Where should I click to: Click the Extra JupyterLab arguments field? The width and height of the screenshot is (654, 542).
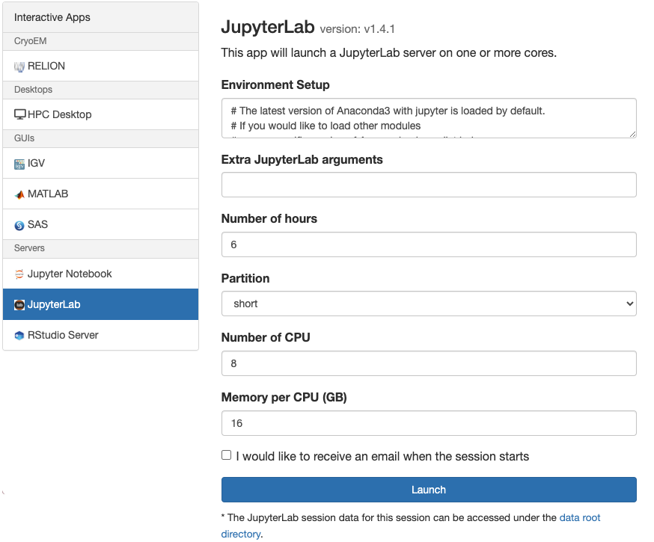click(429, 185)
